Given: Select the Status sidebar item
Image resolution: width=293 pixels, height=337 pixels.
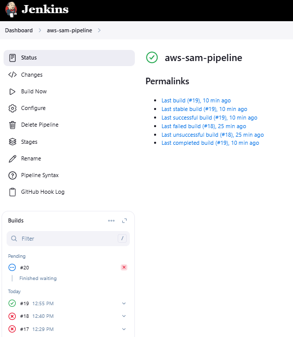Looking at the screenshot, I should [69, 58].
